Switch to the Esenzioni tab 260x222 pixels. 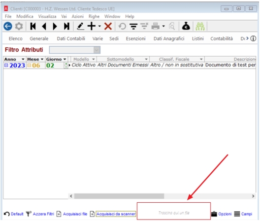(x=135, y=38)
